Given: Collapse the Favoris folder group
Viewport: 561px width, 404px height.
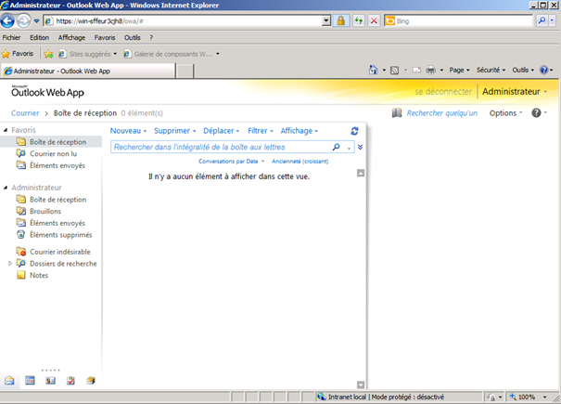Looking at the screenshot, I should (x=6, y=130).
